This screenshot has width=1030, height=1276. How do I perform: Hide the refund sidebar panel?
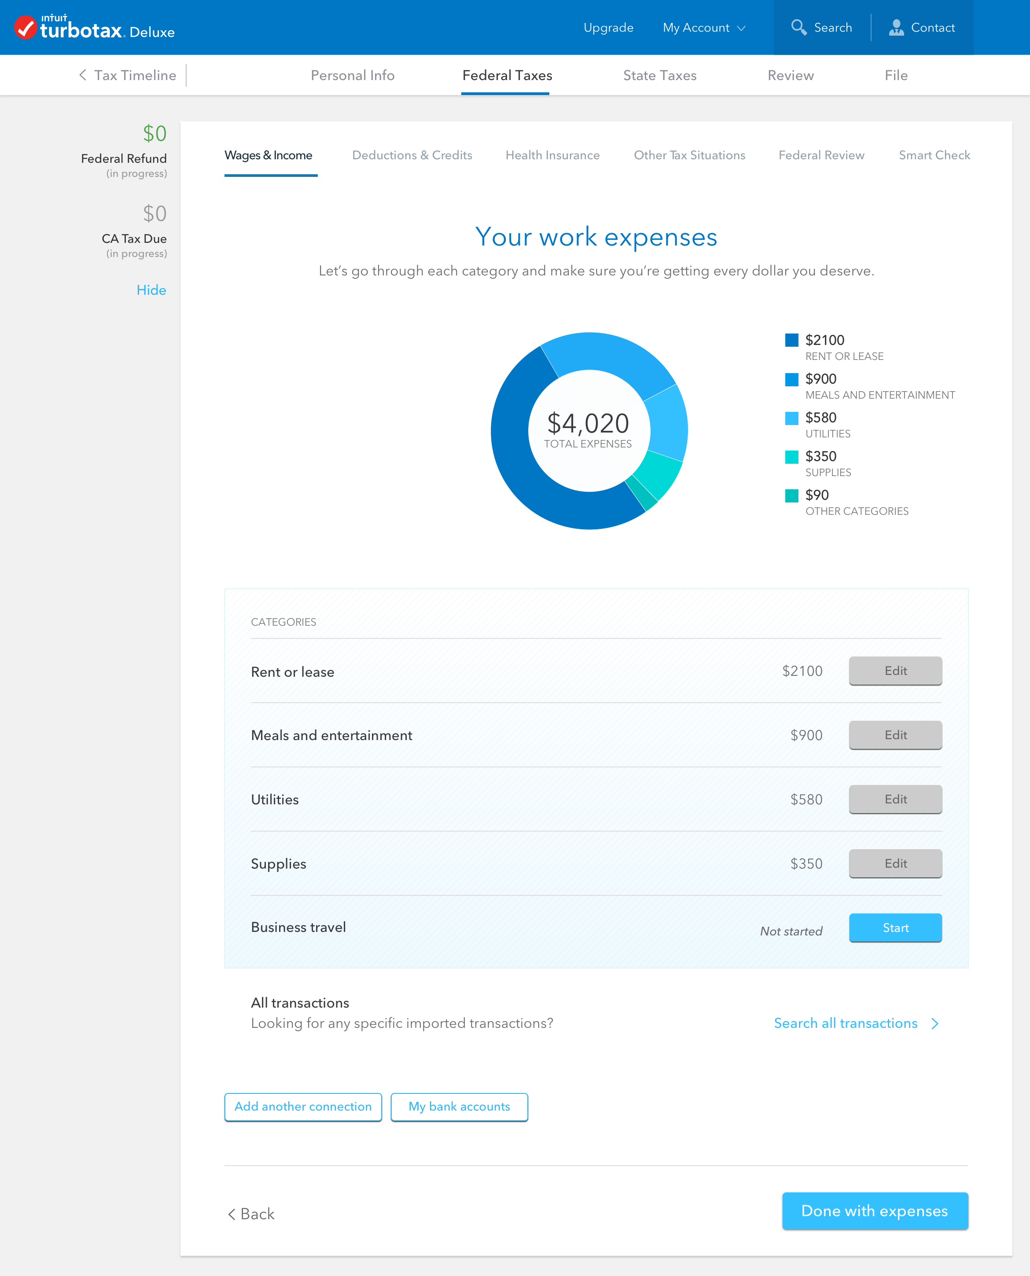[x=151, y=290]
